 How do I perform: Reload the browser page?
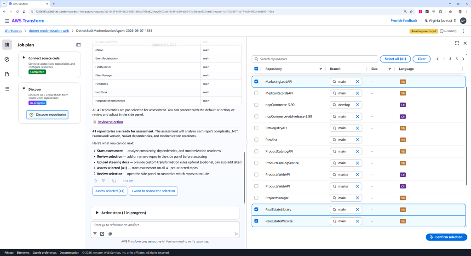(x=17, y=11)
